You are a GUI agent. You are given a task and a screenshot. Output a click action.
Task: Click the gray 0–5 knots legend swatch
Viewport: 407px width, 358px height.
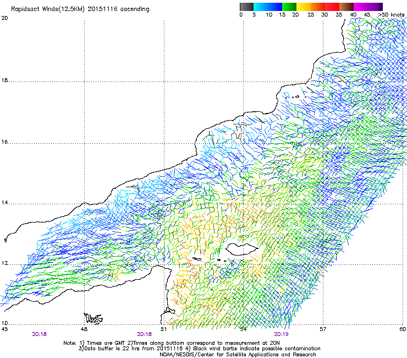[x=246, y=7]
